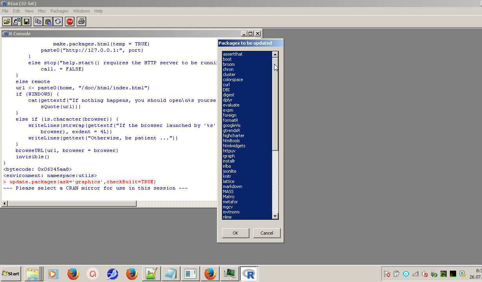Cancel the package update dialog
This screenshot has height=282, width=482.
tap(267, 233)
